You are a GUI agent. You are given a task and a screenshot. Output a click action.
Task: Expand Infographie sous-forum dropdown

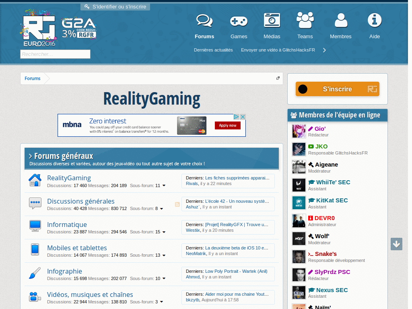[164, 278]
